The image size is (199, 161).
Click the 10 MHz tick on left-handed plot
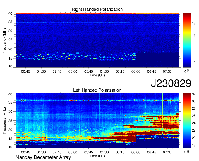coord(10,147)
